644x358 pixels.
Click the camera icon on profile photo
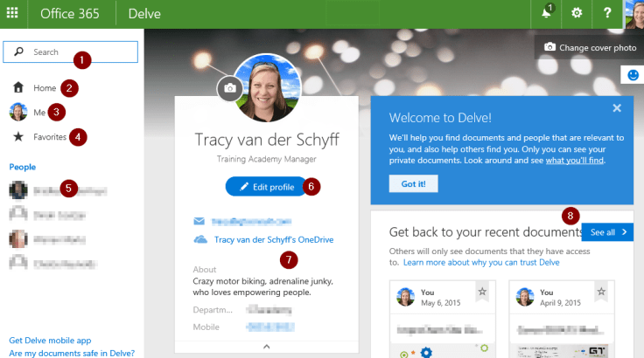click(x=229, y=88)
